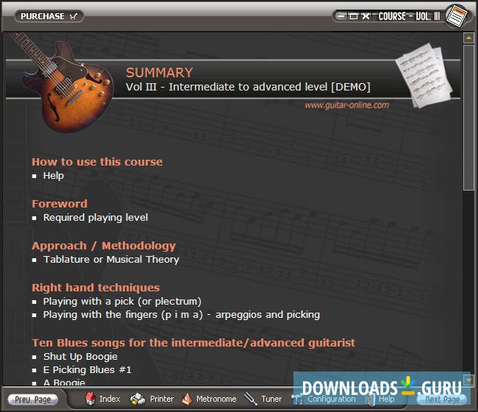This screenshot has height=412, width=478.
Task: Open the Help topic under How to use
Action: 54,176
